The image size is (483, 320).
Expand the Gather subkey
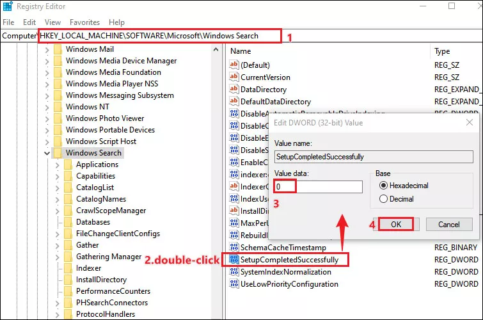point(58,245)
